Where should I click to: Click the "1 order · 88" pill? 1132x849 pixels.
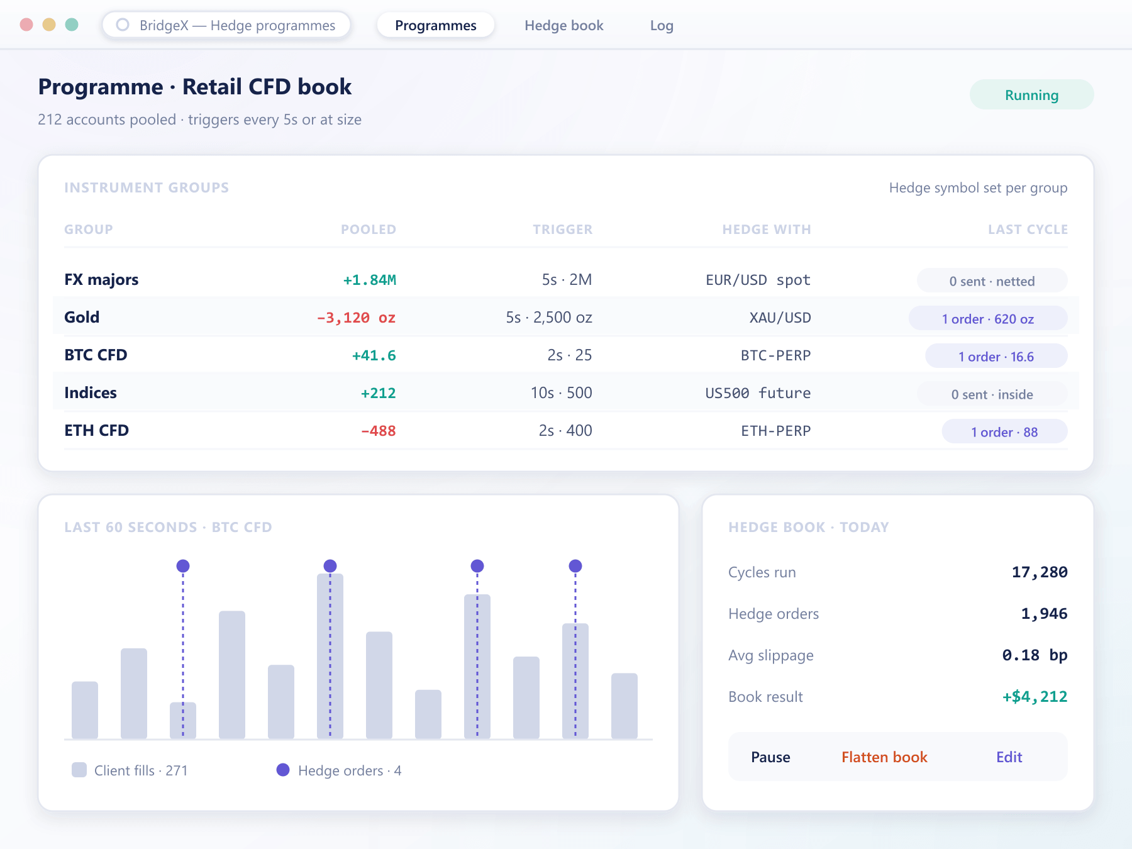pos(1004,432)
